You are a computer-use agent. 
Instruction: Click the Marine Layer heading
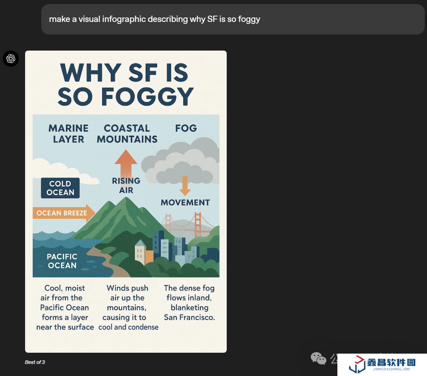(69, 133)
